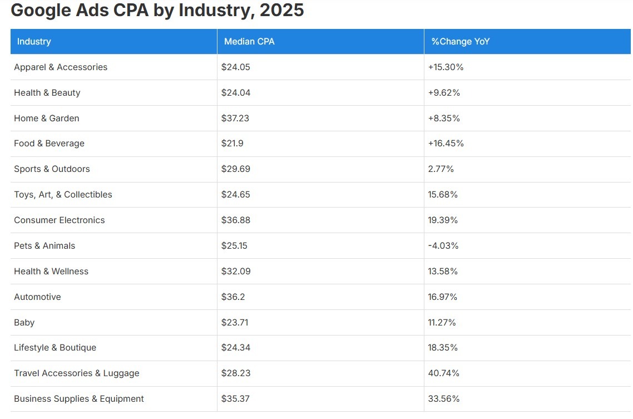The image size is (633, 419).
Task: Click the Consumer Electronics $36.88 value
Action: coord(236,220)
